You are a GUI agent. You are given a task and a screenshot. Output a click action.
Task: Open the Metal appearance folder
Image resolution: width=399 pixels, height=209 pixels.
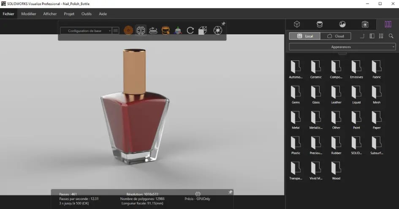(x=296, y=120)
